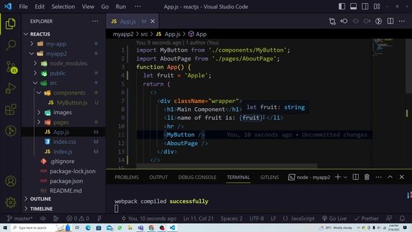This screenshot has width=412, height=232.
Task: Click the feedback icon in status bar
Action: click(389, 218)
